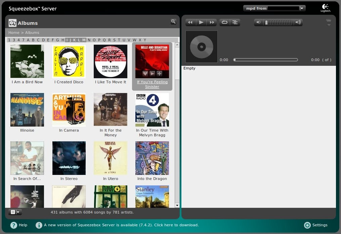Image resolution: width=341 pixels, height=234 pixels.
Task: Toggle the shuffle mode button
Action: 235,22
